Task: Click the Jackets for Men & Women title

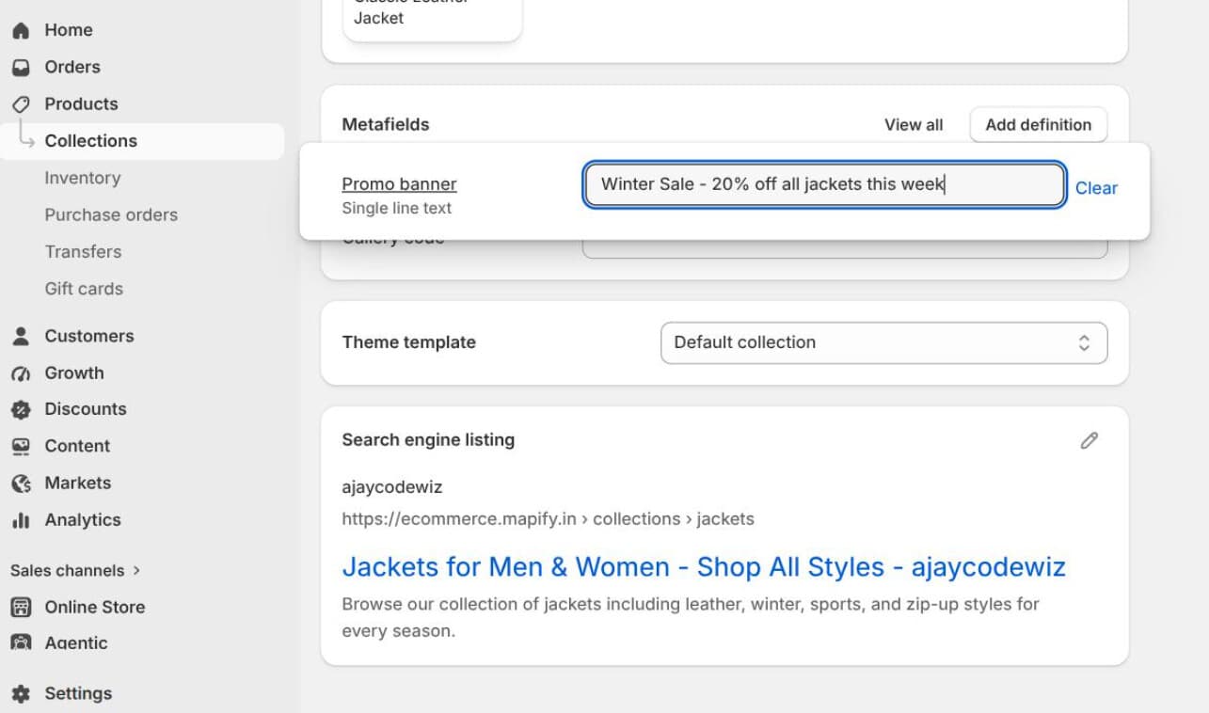Action: click(704, 567)
